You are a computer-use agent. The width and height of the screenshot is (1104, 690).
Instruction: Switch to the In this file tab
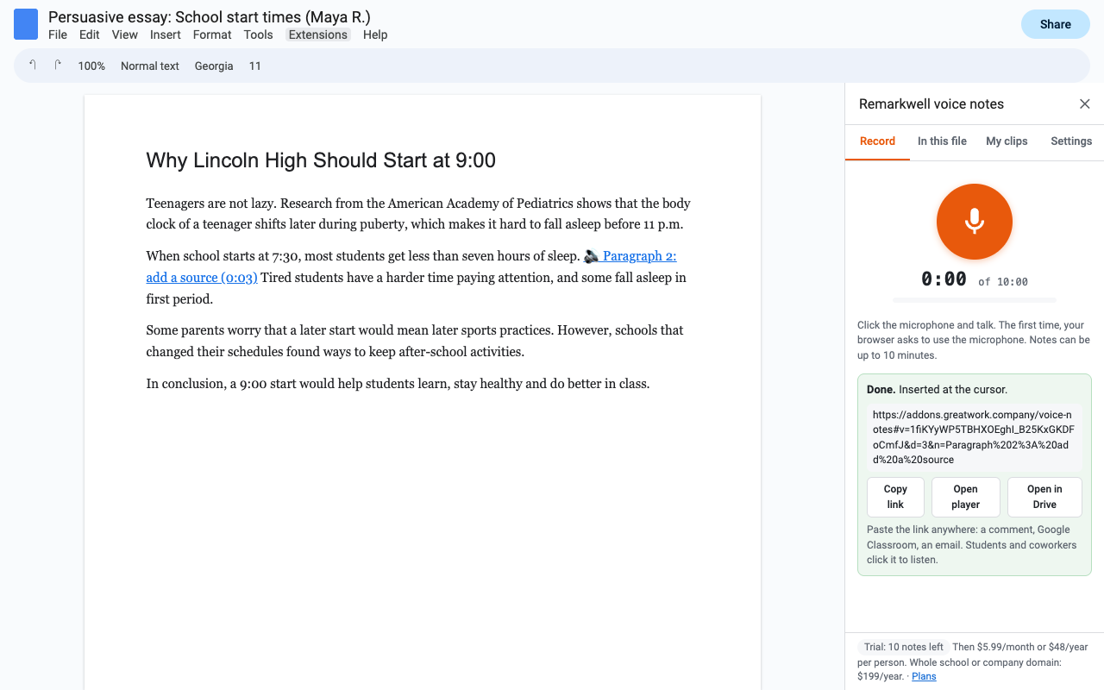(942, 141)
